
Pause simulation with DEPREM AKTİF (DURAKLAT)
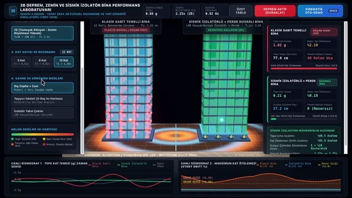point(275,11)
